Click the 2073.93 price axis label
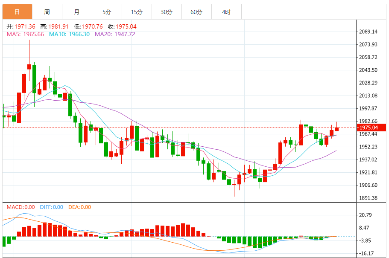Image resolution: width=389 pixels, height=258 pixels. pos(368,44)
